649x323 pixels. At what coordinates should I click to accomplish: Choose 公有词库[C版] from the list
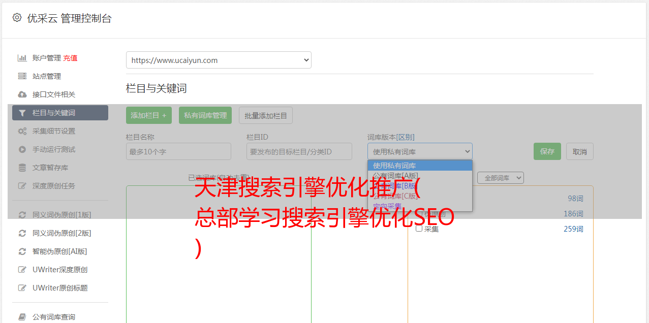[420, 196]
